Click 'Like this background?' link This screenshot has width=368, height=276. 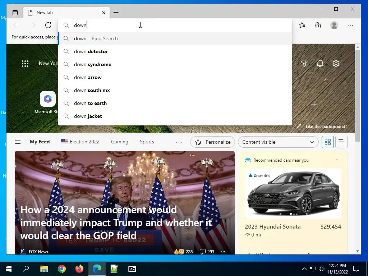[326, 126]
